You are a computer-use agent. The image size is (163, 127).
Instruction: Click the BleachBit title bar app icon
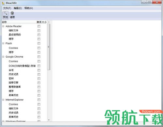click(3, 3)
